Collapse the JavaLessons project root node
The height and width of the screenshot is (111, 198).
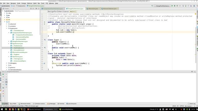3,11
